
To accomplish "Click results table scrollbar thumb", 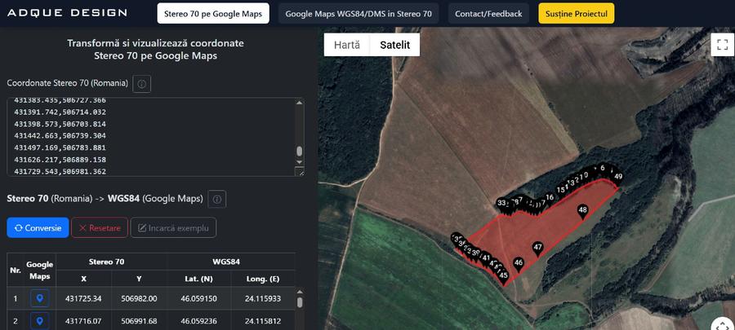I will coord(300,302).
